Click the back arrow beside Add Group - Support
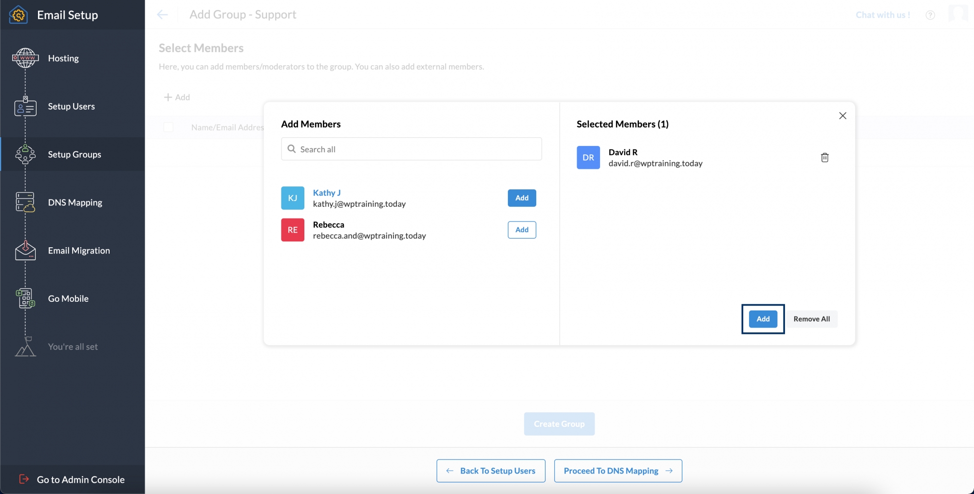The image size is (974, 494). pos(162,15)
